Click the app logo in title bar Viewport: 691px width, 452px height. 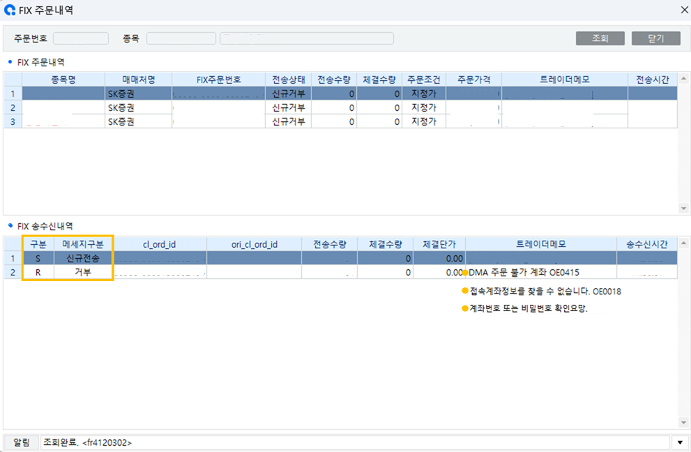point(9,10)
